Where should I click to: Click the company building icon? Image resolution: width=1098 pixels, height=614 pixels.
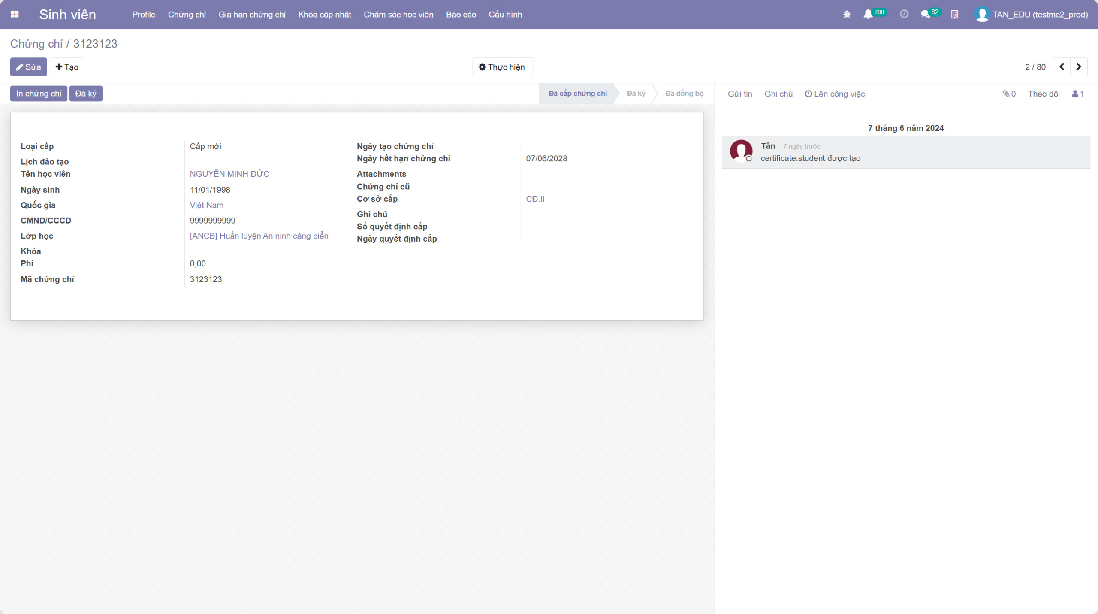pos(955,14)
